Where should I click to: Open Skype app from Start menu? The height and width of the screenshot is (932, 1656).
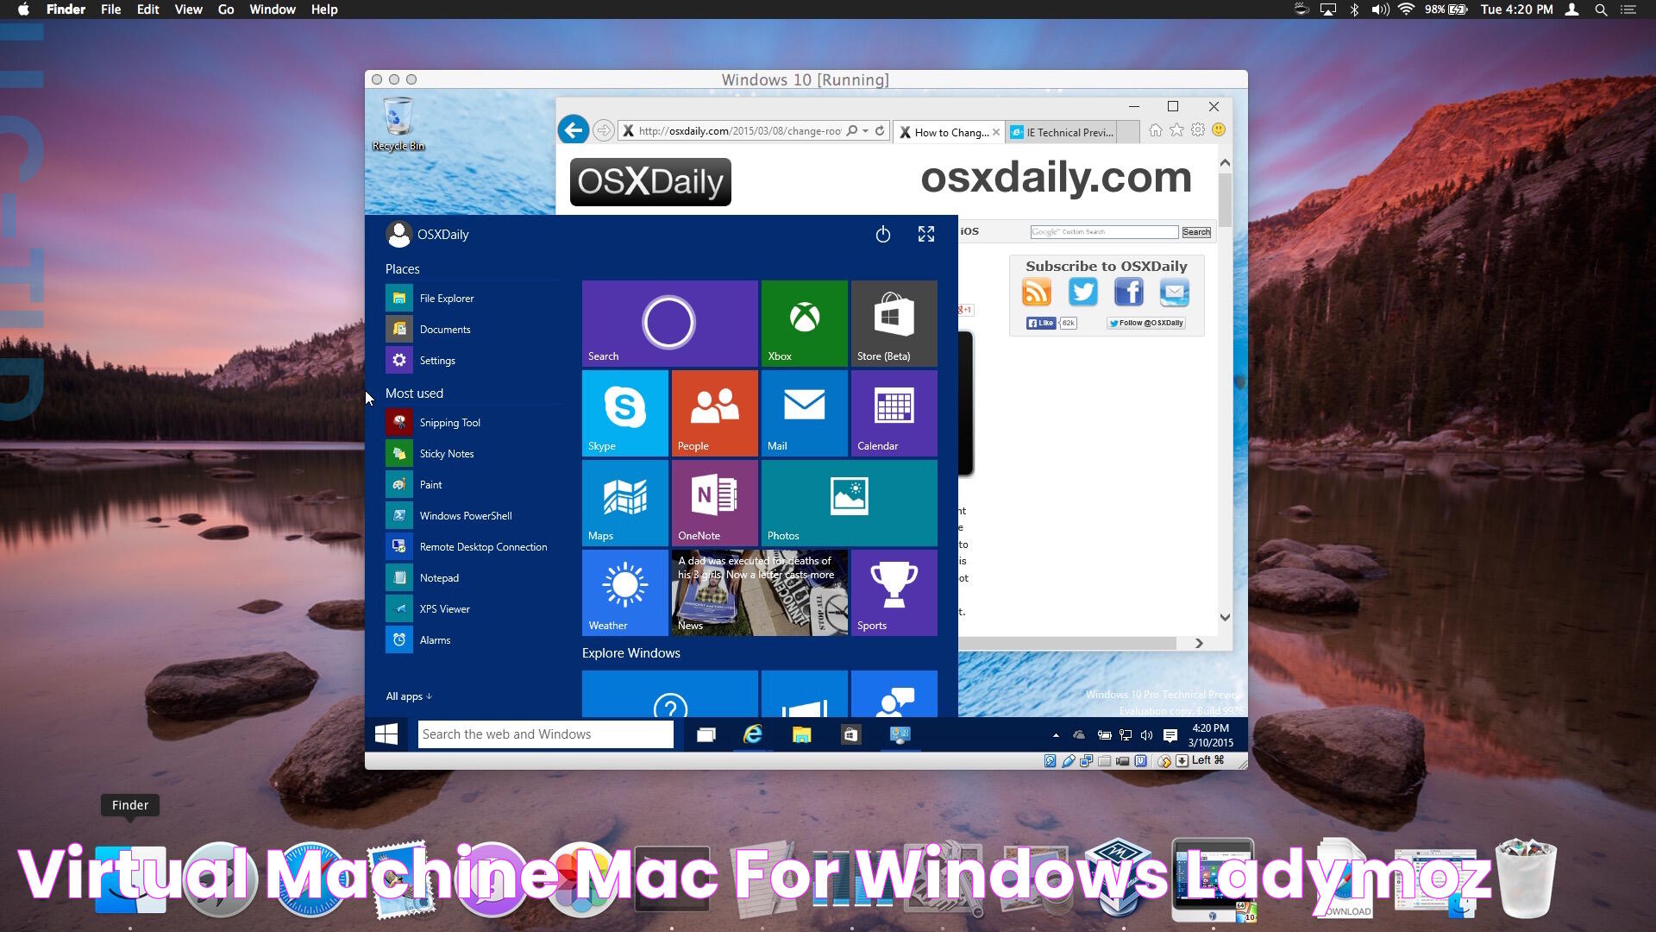pos(625,411)
